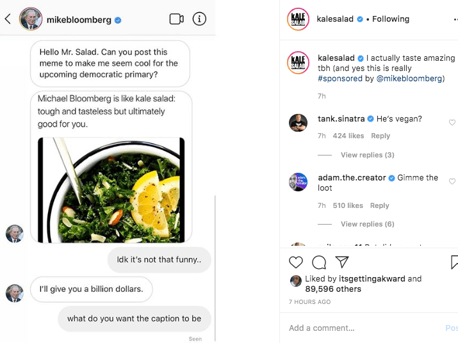Viewport: 458px width, 343px height.
Task: Click the Following button next to kalesalad
Action: 391,19
